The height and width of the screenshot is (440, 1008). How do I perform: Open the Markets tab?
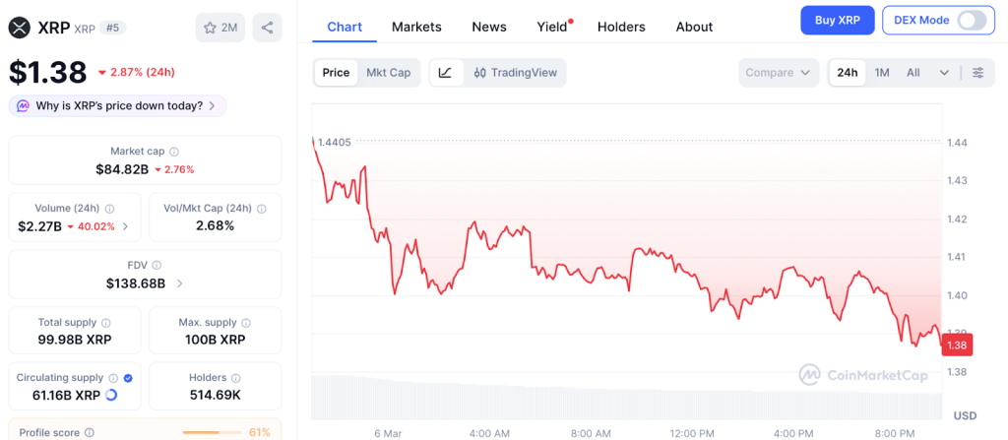click(416, 27)
